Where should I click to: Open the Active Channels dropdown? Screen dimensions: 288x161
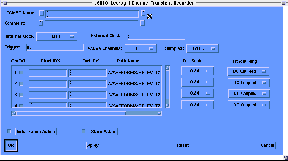[x=141, y=48]
